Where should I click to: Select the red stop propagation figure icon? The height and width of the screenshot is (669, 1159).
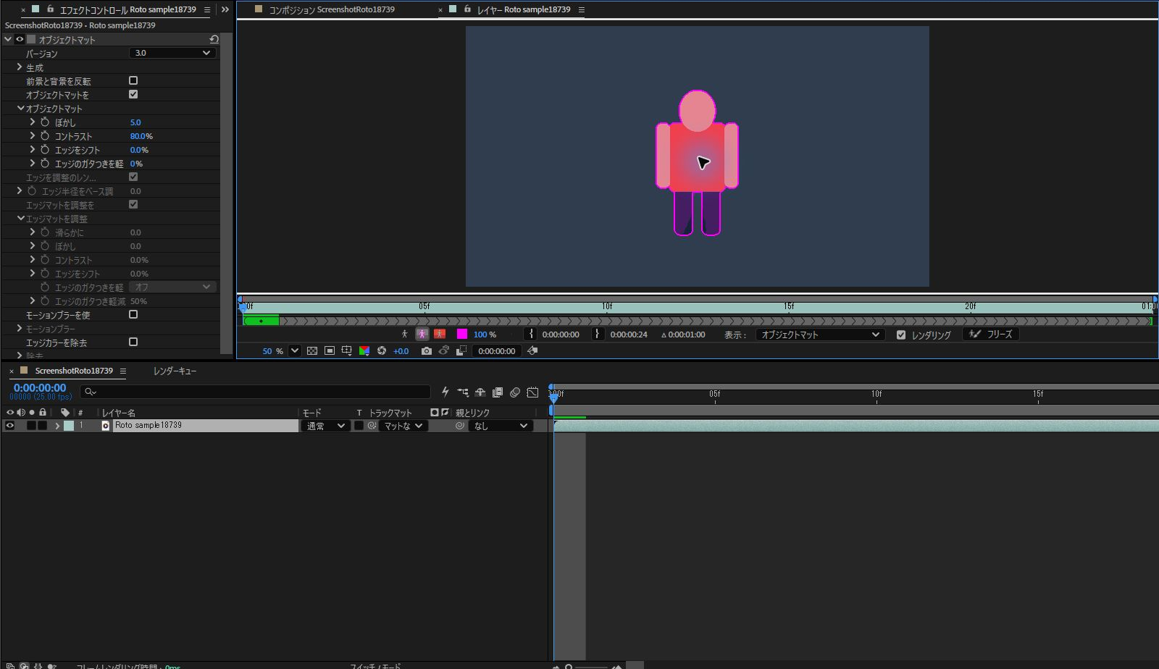click(440, 334)
